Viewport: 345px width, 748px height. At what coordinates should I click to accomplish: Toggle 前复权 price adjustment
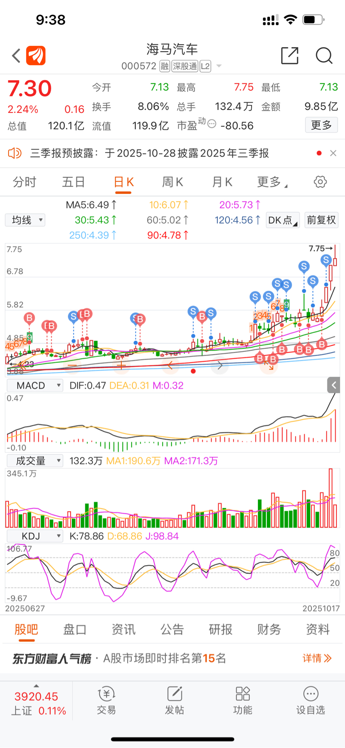pos(322,220)
